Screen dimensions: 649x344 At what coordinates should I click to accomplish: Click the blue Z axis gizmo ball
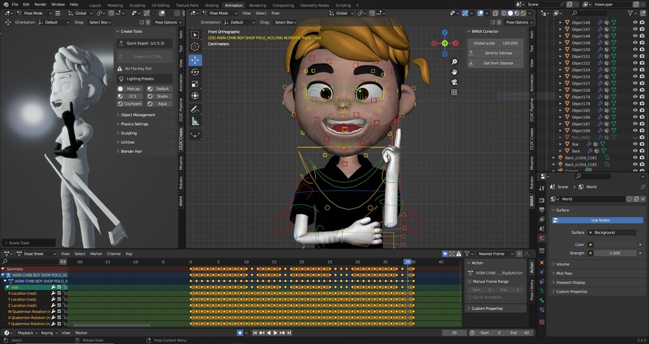445,32
